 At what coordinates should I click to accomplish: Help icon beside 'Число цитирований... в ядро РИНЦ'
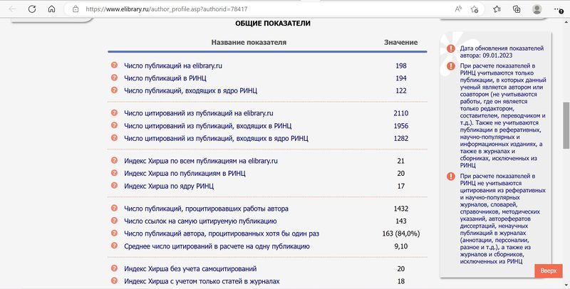(x=114, y=138)
